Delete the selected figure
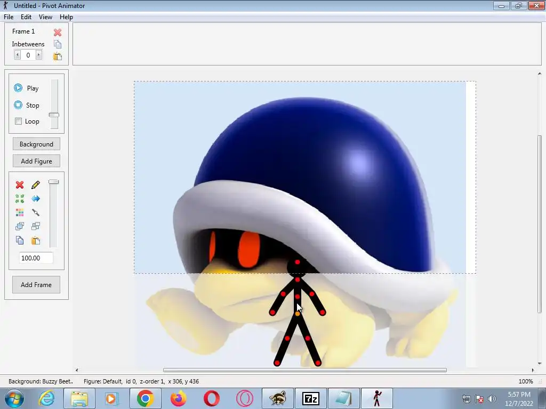The height and width of the screenshot is (409, 546). (x=20, y=185)
